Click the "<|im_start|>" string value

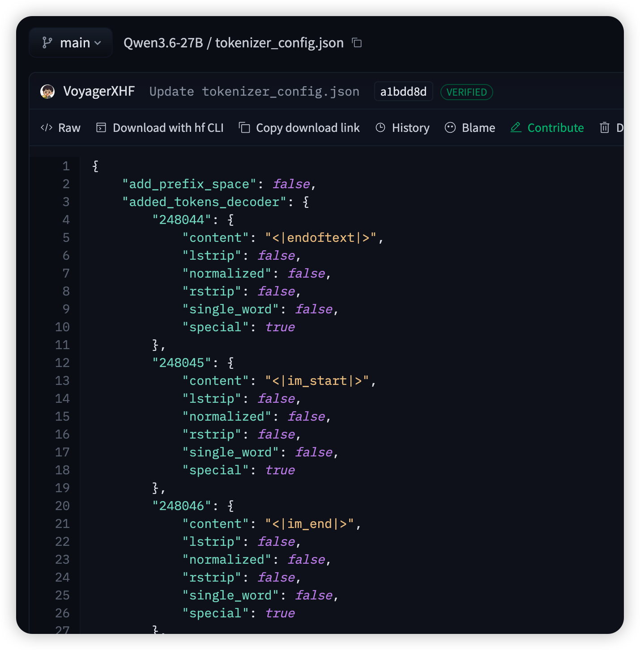pos(317,381)
